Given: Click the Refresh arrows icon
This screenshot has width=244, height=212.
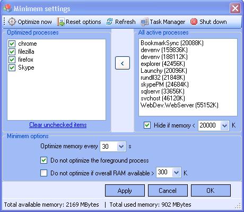Looking at the screenshot, I should 110,22.
